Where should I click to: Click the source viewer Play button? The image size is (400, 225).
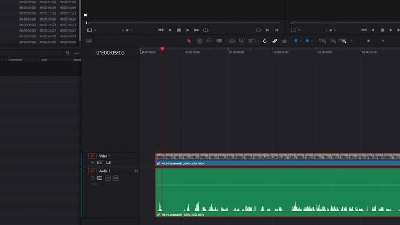pyautogui.click(x=187, y=30)
